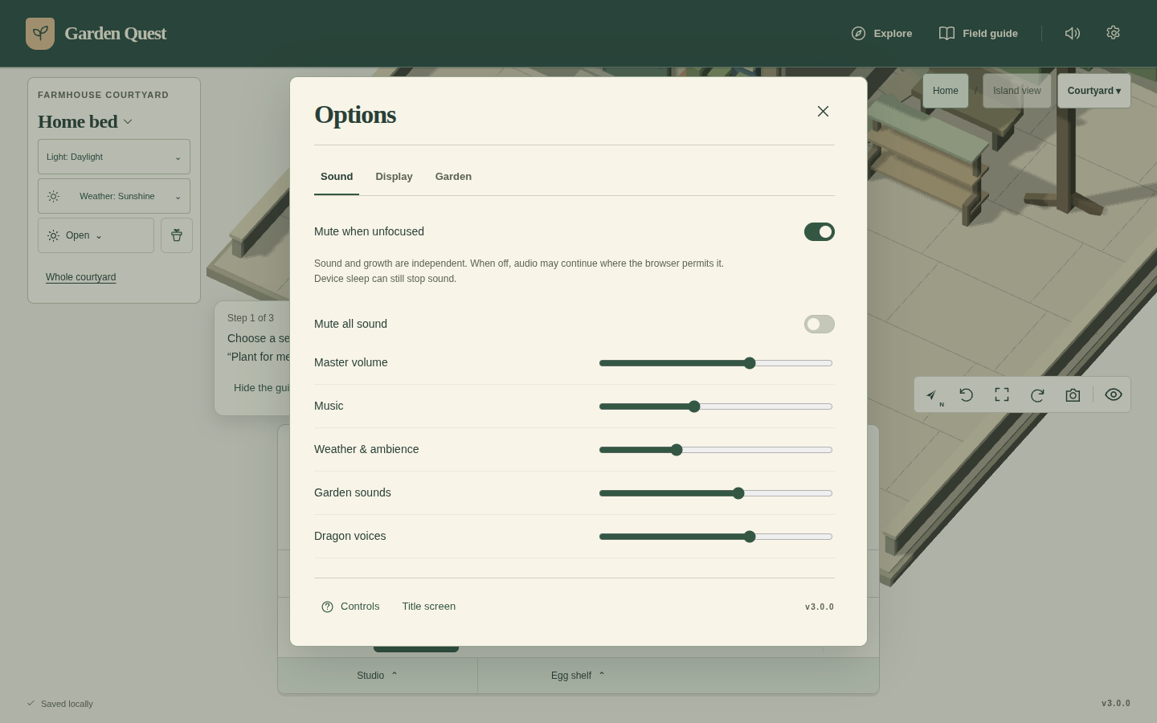
Task: Open settings with the gear icon
Action: (x=1113, y=33)
